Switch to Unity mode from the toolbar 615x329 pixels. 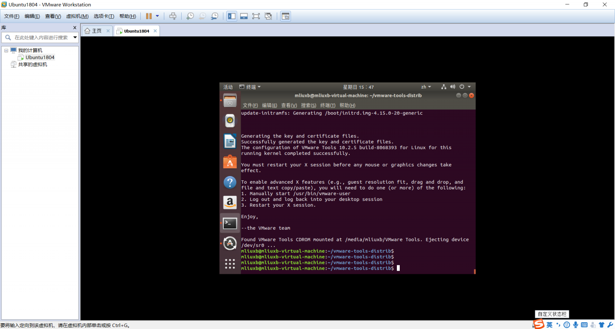[268, 16]
